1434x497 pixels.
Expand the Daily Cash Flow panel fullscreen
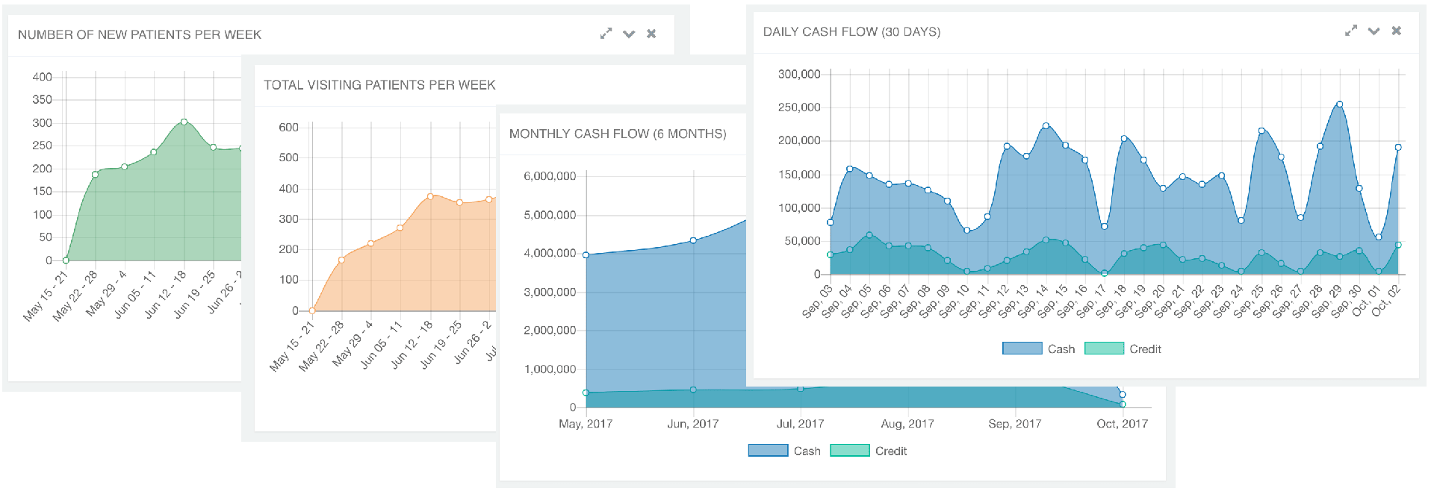click(1350, 31)
